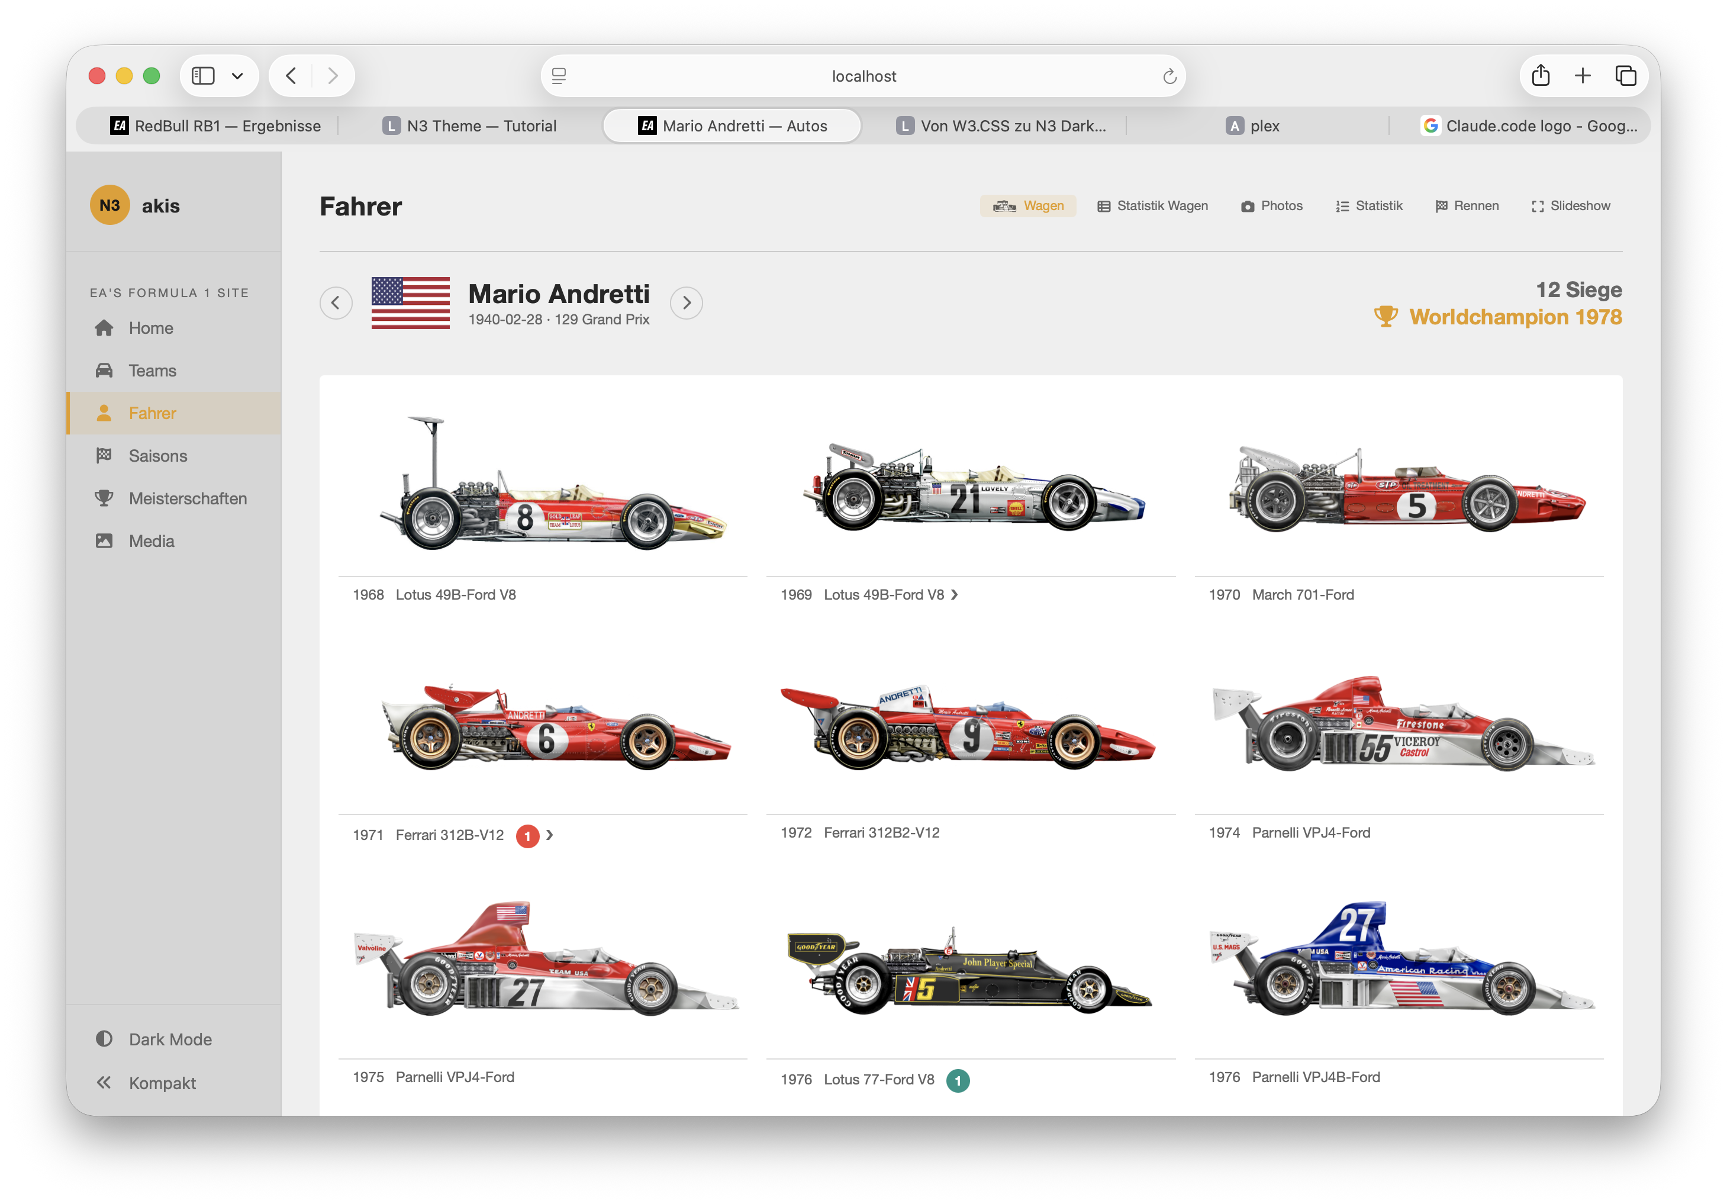Click the Safari sidebar toggle icon

click(203, 75)
